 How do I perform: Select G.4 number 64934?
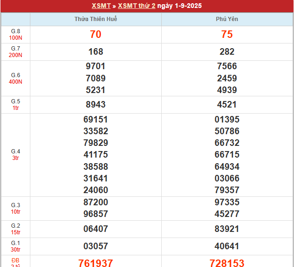(x=227, y=166)
